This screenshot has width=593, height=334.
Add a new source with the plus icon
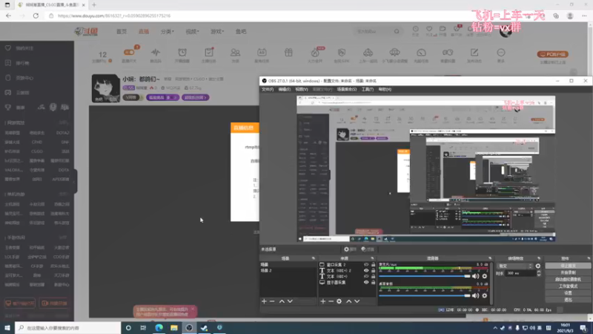[322, 301]
